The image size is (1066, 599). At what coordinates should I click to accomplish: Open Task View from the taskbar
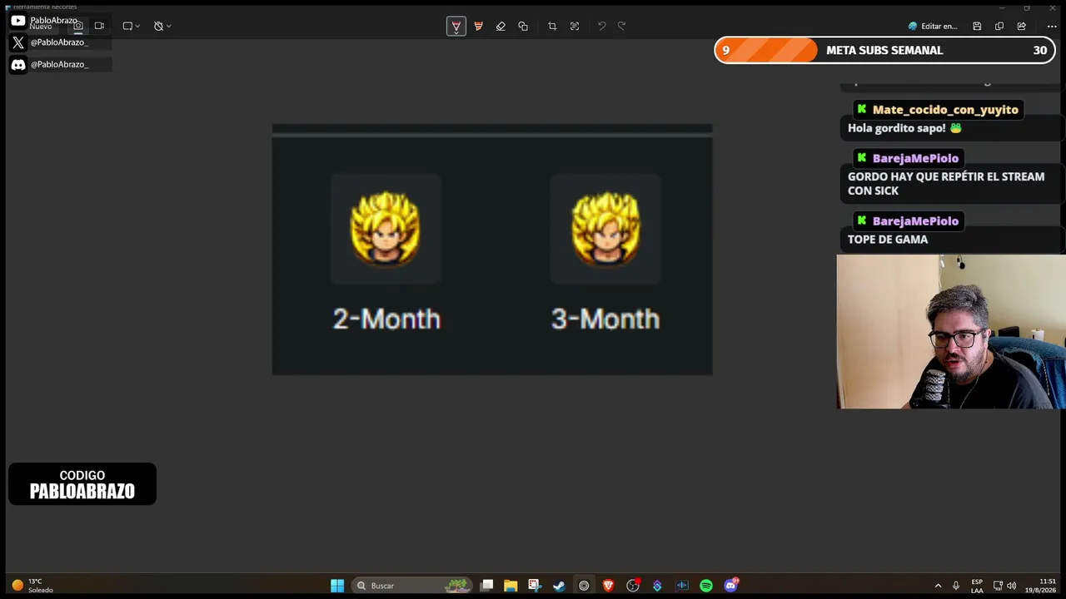486,586
